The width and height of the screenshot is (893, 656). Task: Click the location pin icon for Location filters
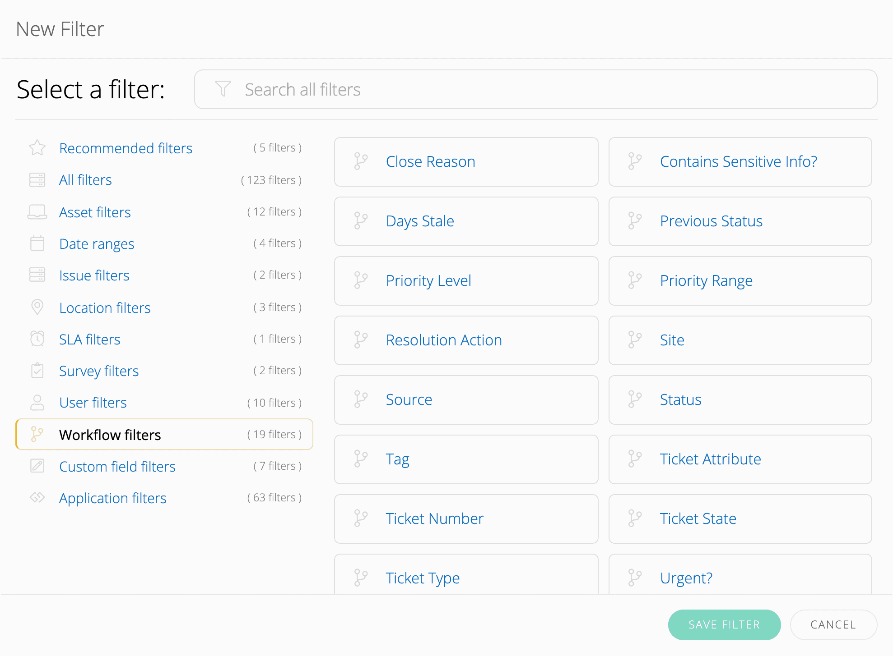pos(37,307)
